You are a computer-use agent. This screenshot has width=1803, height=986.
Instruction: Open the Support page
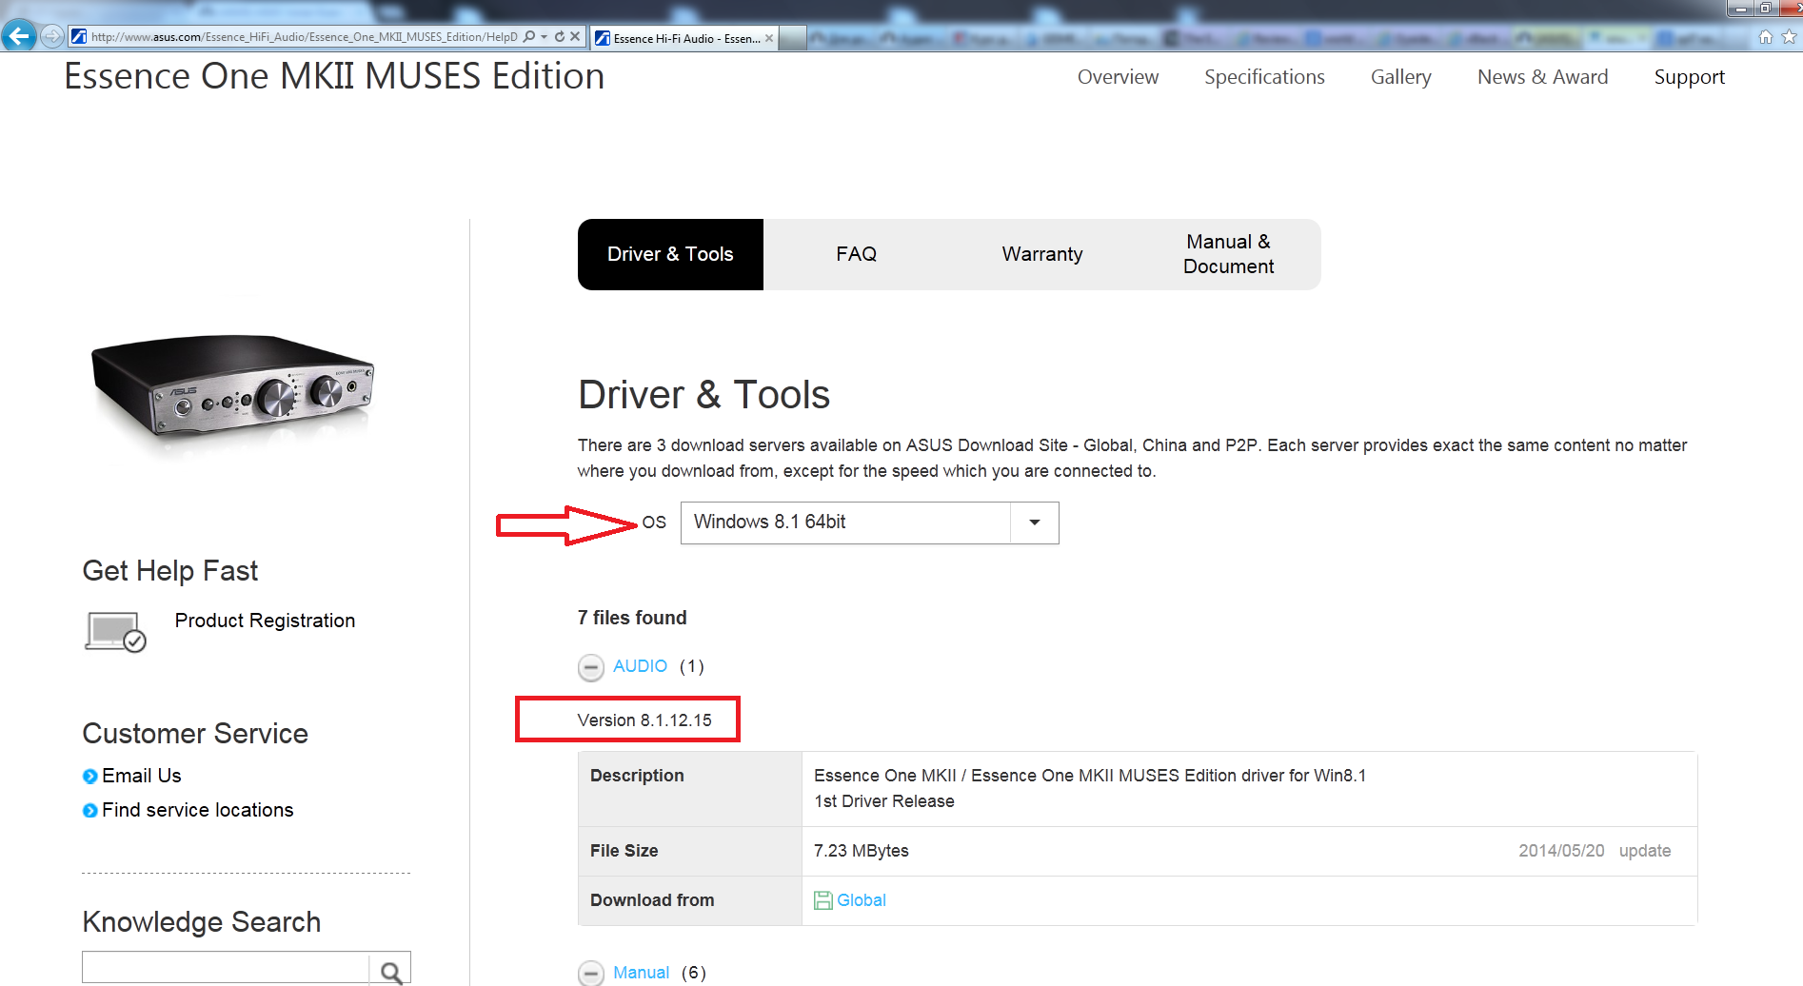1689,77
